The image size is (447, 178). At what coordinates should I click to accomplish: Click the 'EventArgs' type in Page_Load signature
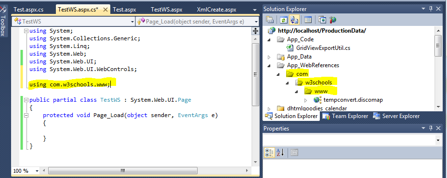click(x=193, y=115)
